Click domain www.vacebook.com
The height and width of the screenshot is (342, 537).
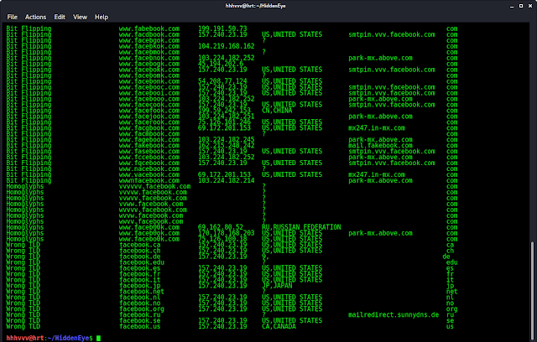pyautogui.click(x=149, y=174)
